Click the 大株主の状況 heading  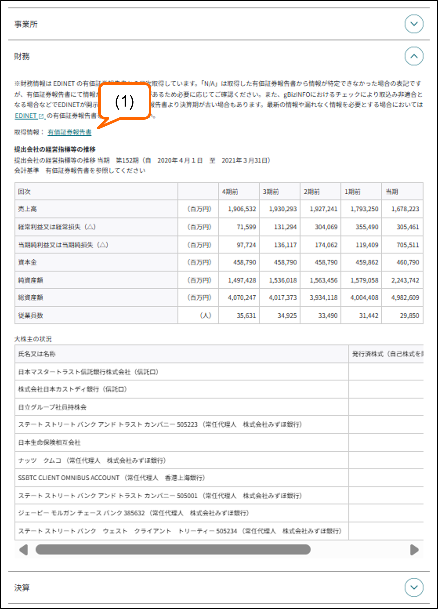point(33,339)
